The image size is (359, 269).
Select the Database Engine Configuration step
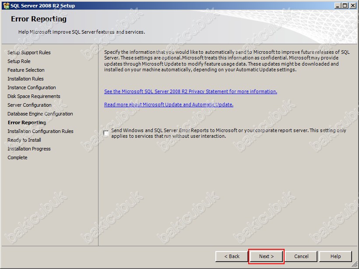(x=40, y=114)
